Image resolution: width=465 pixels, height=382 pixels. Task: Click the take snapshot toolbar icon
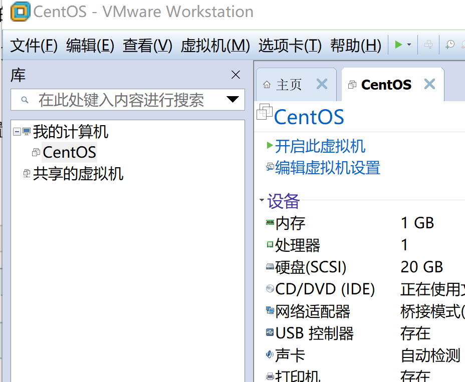pos(450,45)
